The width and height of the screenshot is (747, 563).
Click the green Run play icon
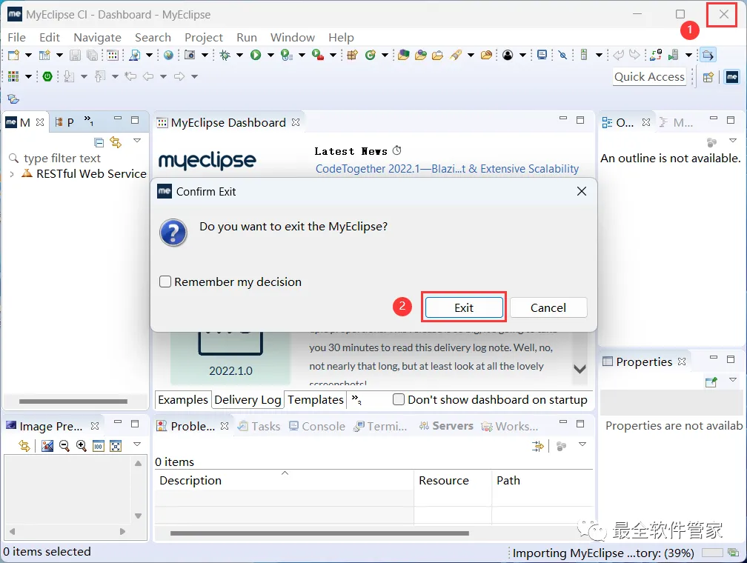click(256, 55)
